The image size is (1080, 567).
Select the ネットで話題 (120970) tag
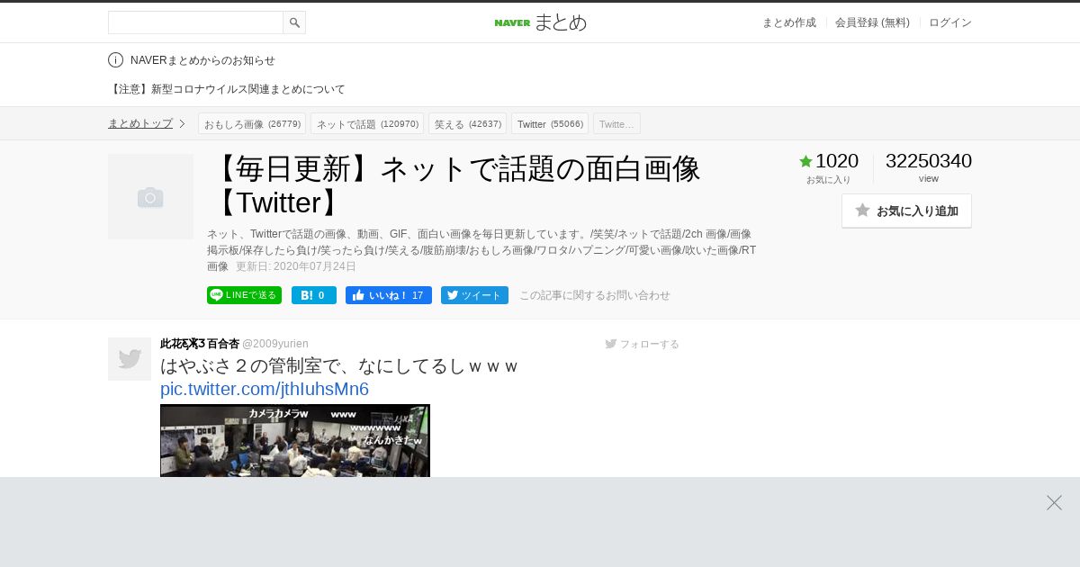pos(367,123)
